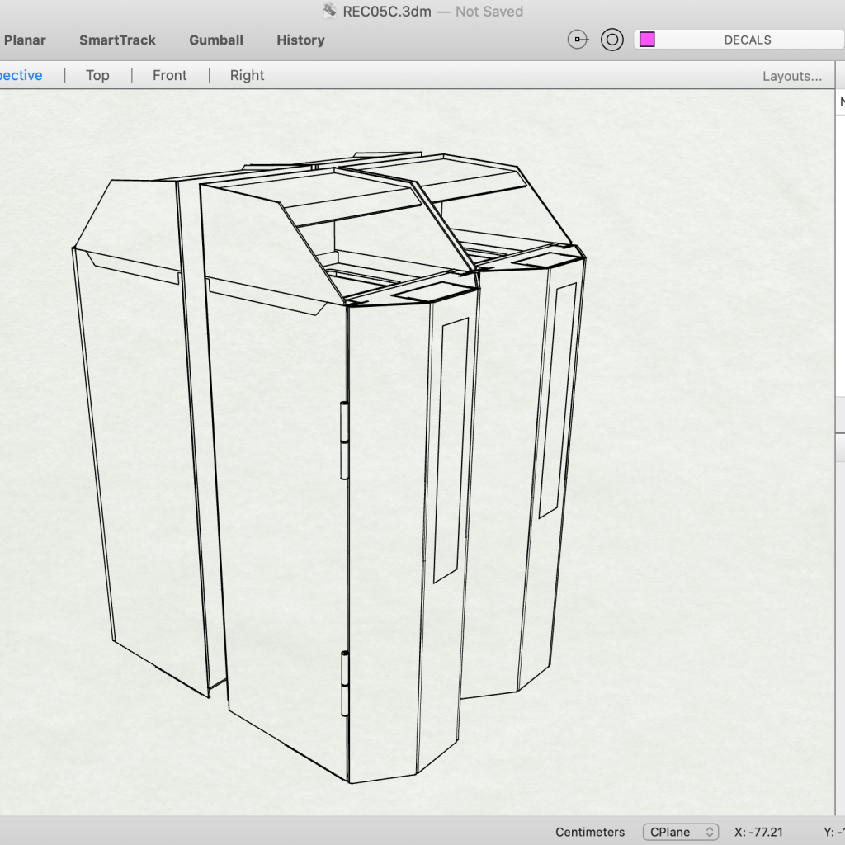Open the CPlane coordinate dropdown
The image size is (845, 845).
pos(682,832)
